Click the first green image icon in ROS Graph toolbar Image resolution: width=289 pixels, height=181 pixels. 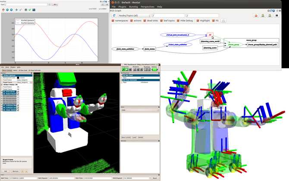pos(263,16)
